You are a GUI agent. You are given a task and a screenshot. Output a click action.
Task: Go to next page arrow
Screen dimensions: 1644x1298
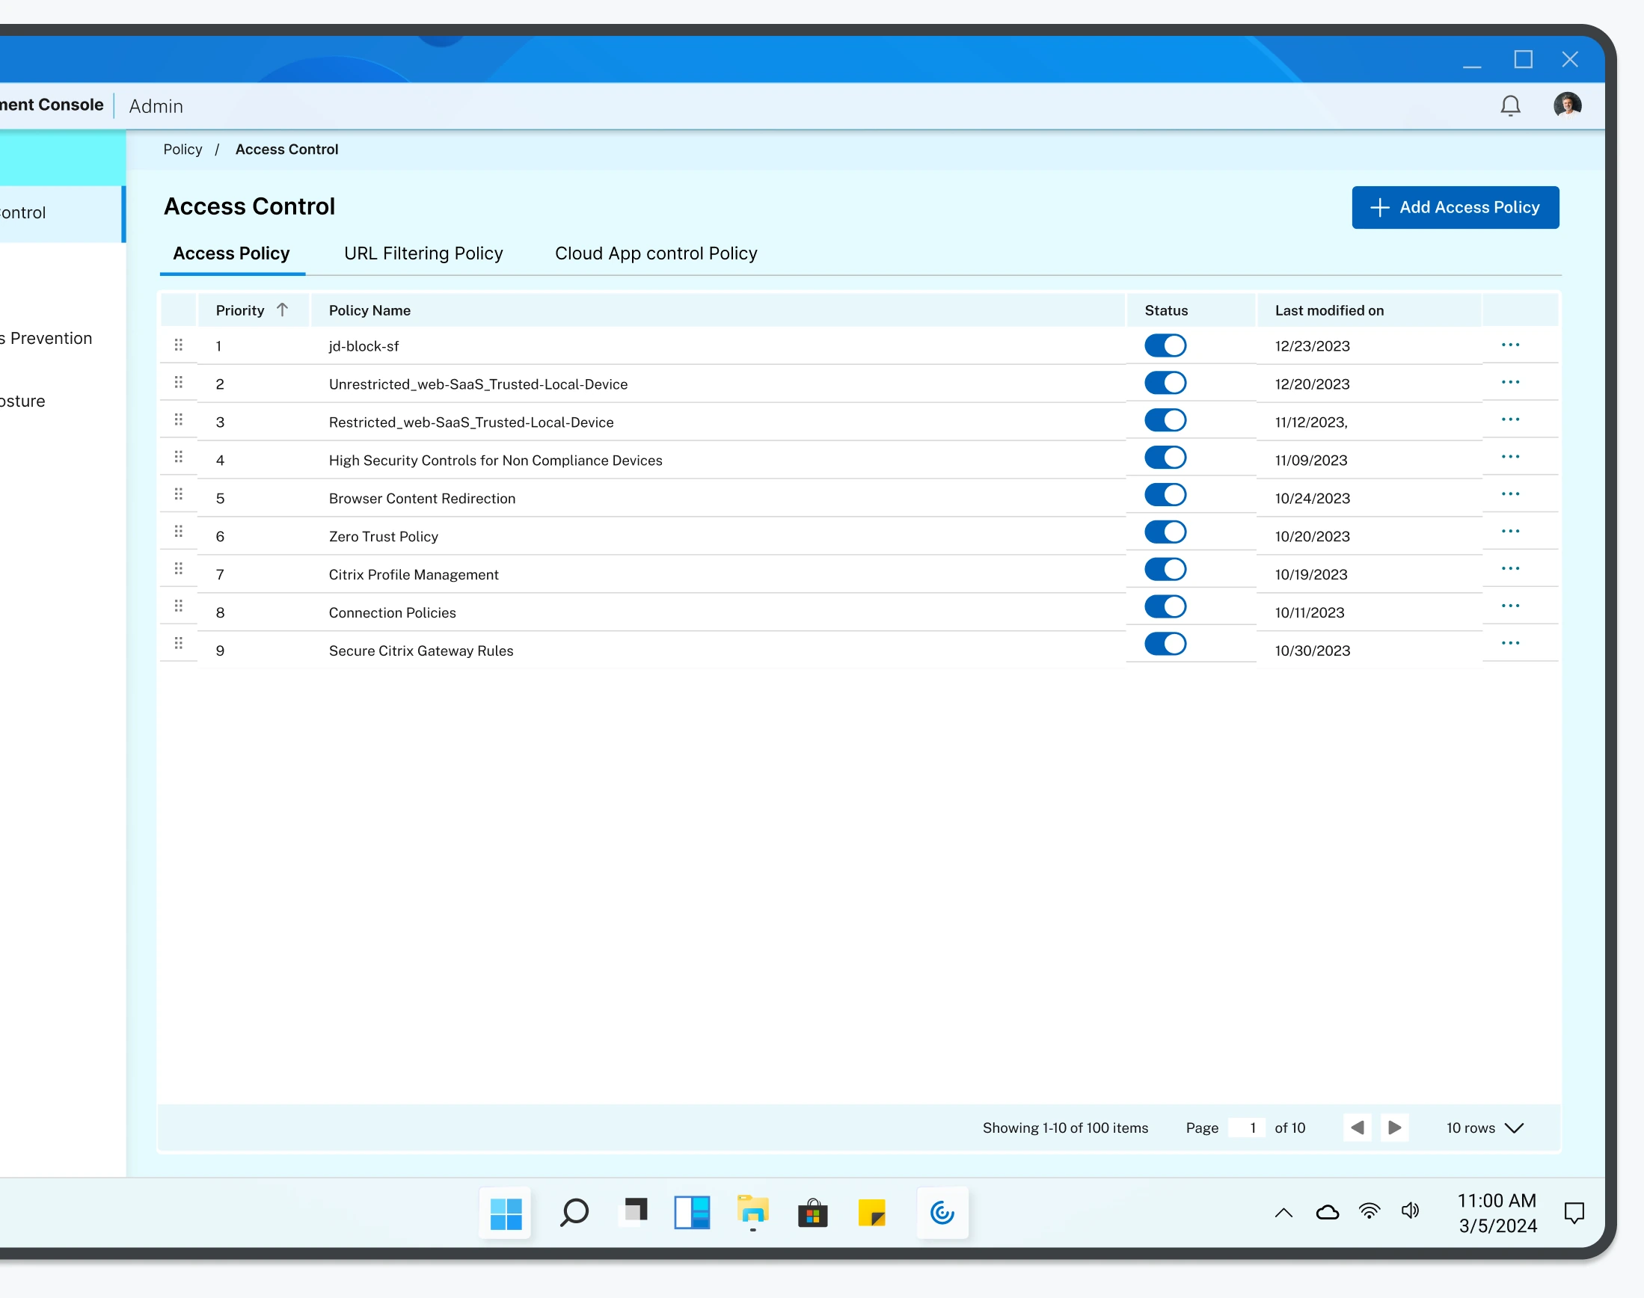click(x=1395, y=1128)
